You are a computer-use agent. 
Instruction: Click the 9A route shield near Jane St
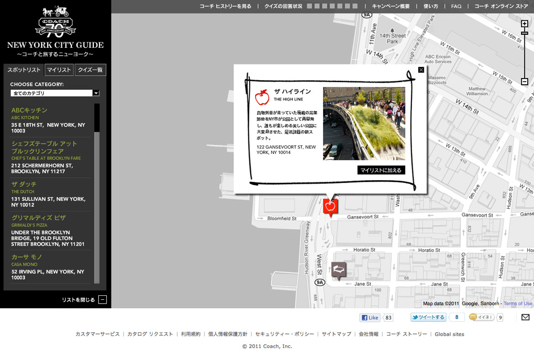tap(320, 282)
